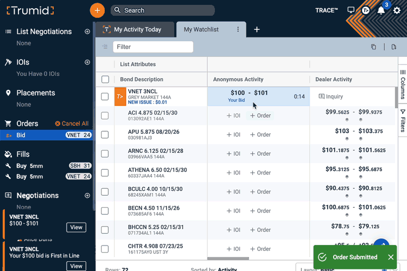Screen dimensions: 407x271
Task: Select the Bid VNET 24 order
Action: tap(48, 135)
